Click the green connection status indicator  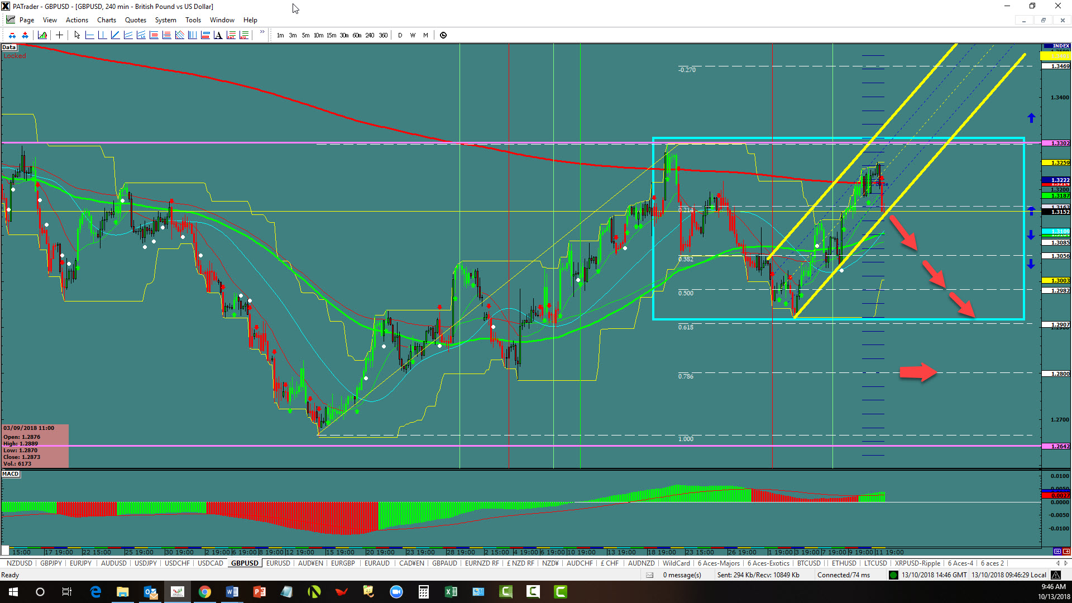893,575
